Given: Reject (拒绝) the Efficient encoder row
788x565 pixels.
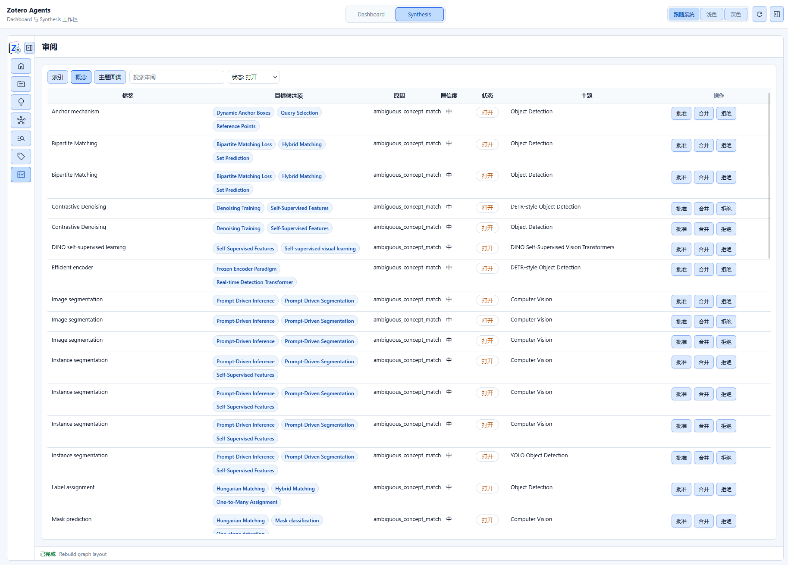Looking at the screenshot, I should (x=726, y=269).
